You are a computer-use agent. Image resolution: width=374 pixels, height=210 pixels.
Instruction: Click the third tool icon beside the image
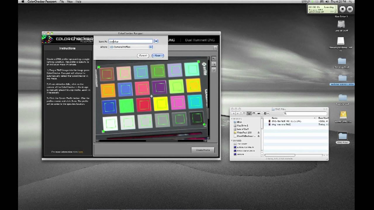214,69
